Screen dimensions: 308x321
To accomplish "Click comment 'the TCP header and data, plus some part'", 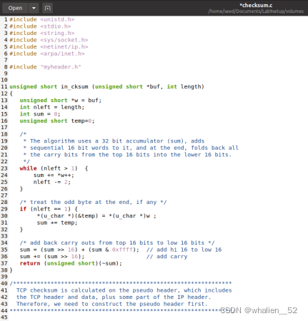I will click(114, 297).
